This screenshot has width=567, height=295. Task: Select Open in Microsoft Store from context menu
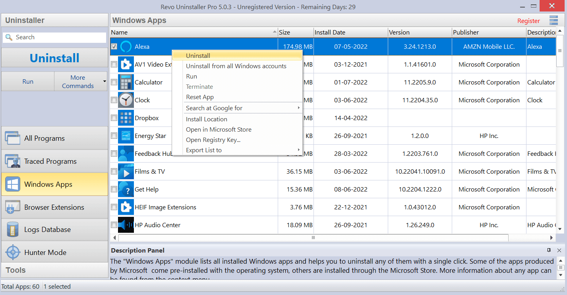click(x=219, y=129)
